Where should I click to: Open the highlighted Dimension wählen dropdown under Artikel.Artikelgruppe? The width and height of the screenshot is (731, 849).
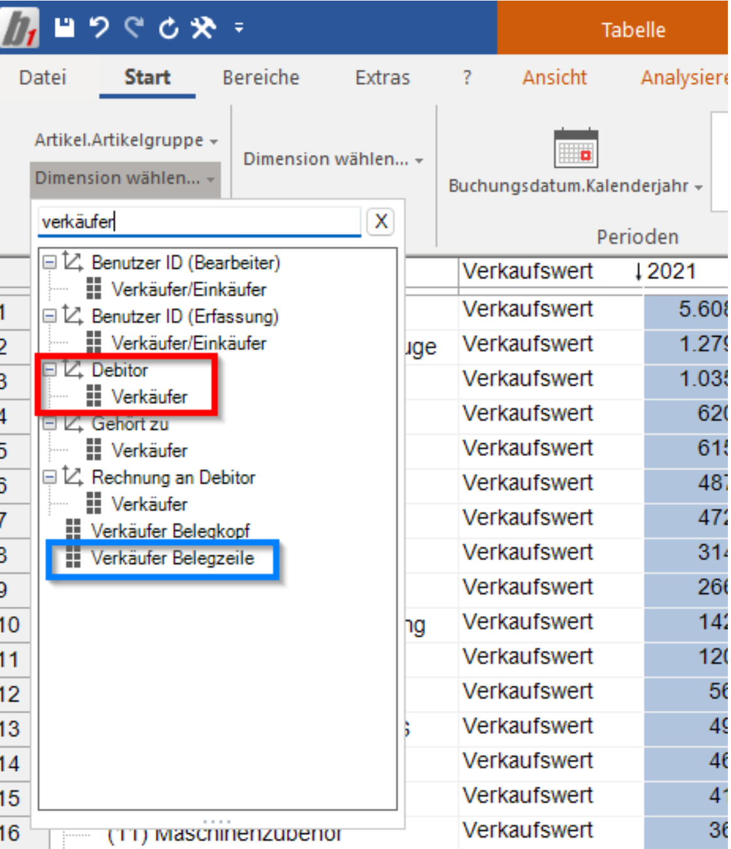tap(125, 178)
